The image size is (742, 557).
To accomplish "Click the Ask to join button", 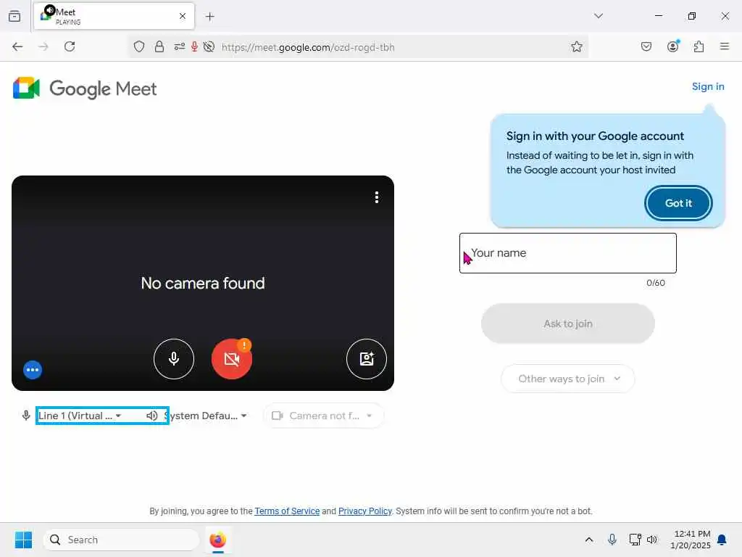I will pyautogui.click(x=568, y=323).
